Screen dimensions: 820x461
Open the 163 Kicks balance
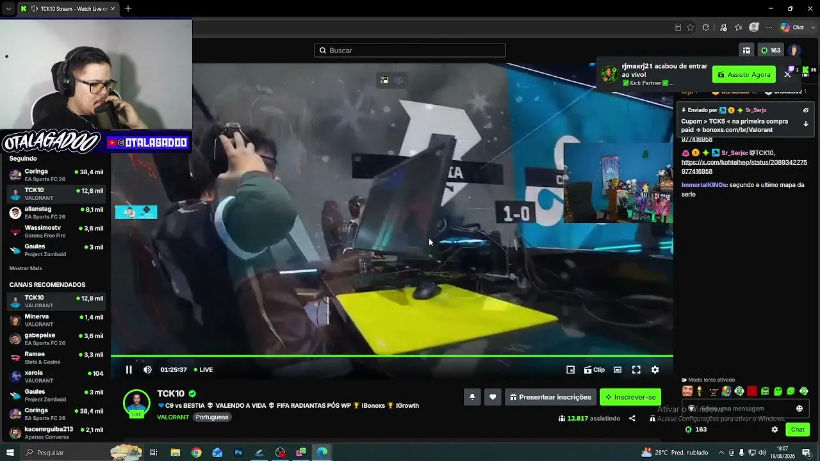coord(771,51)
